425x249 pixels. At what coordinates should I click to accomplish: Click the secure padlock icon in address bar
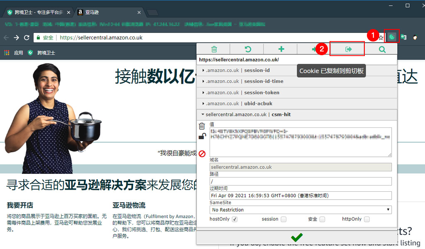pos(38,38)
